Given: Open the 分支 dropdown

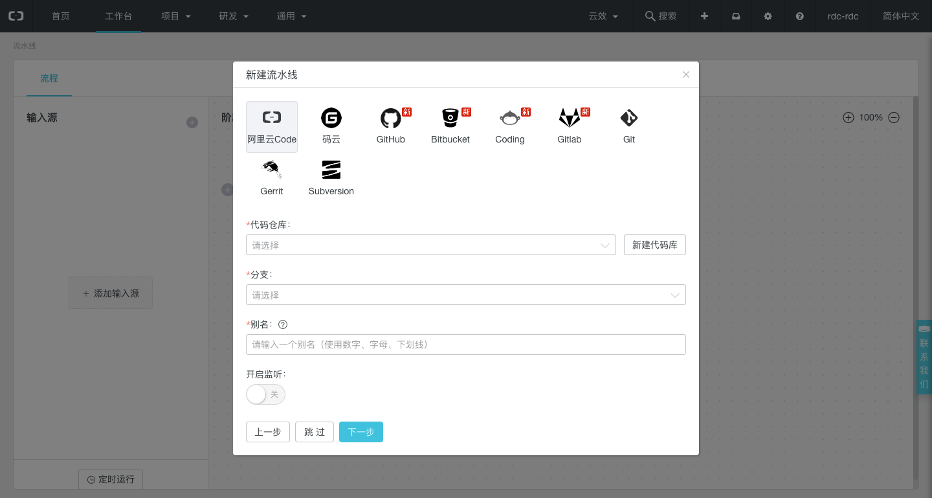Looking at the screenshot, I should coord(466,295).
